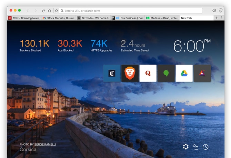Click the reload page icon

pos(43,11)
